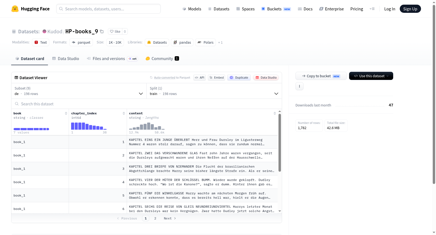
Task: Click the Duplicate button
Action: click(x=239, y=78)
